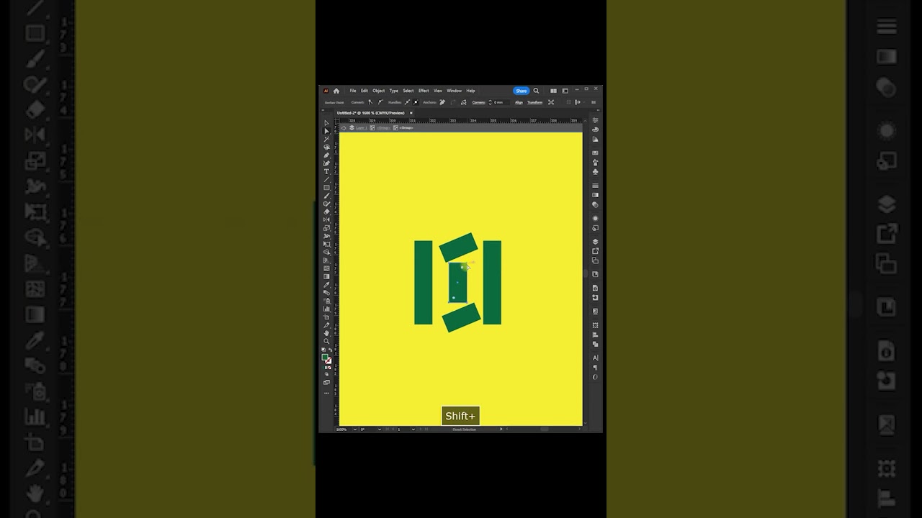Switch to the Untitled-2 document tab
The image size is (922, 518).
[x=372, y=113]
